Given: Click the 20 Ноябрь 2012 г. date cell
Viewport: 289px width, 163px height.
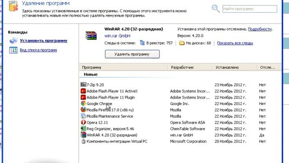Looking at the screenshot, I should pyautogui.click(x=230, y=141).
